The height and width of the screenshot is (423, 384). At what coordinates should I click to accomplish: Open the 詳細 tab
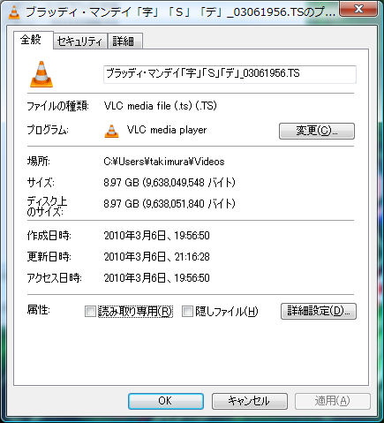(x=125, y=42)
